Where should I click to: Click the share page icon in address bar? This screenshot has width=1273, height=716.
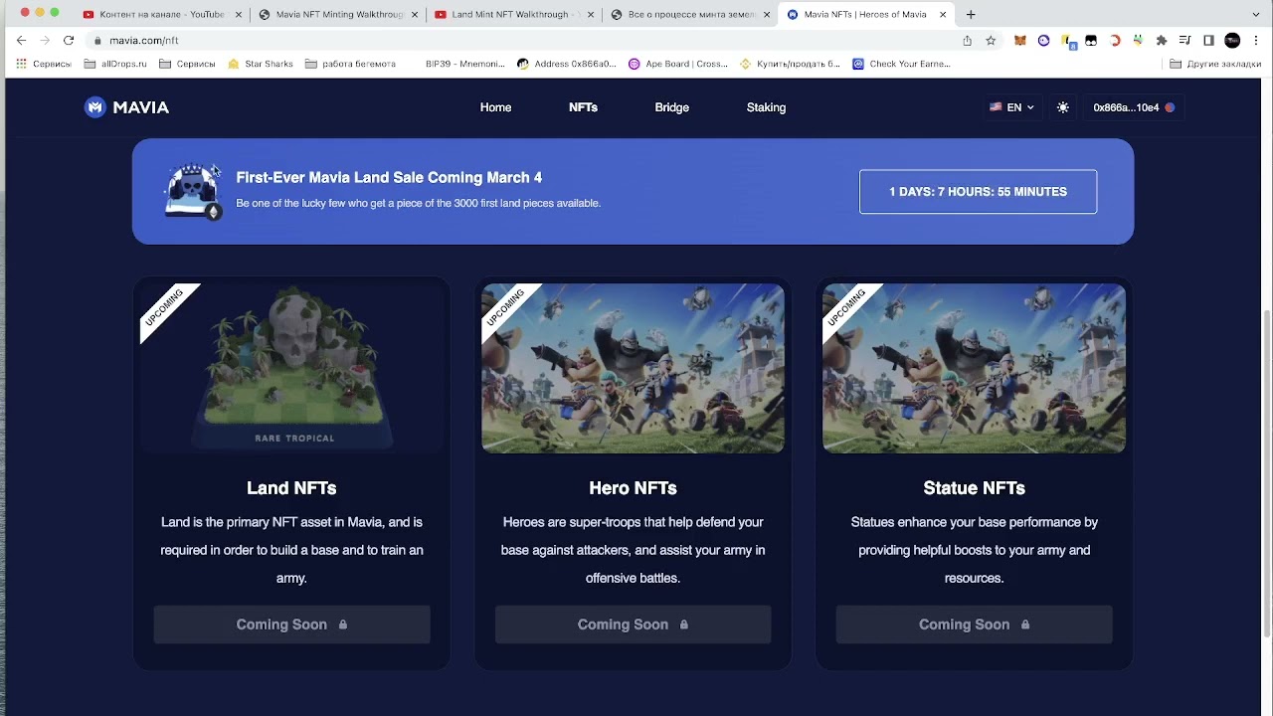click(967, 41)
